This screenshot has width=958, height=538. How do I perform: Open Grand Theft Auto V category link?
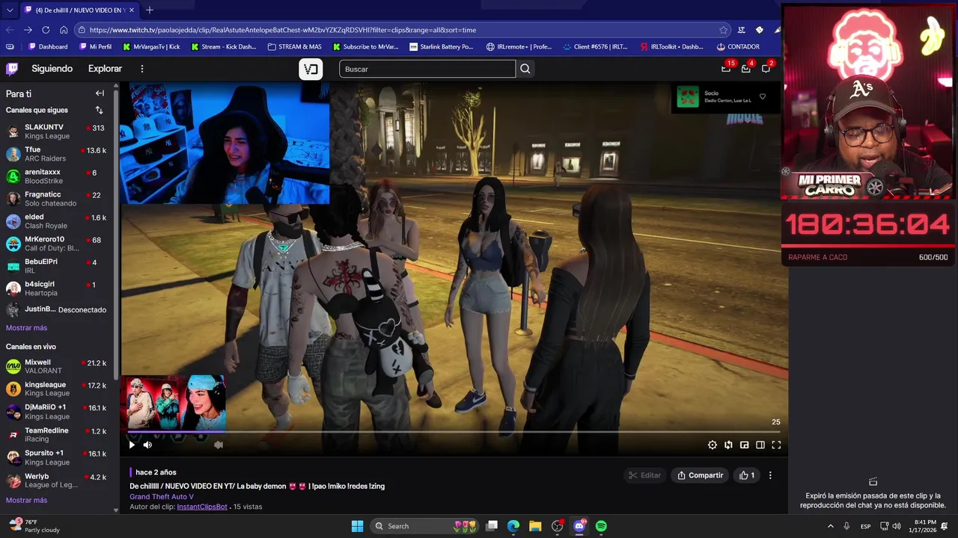pyautogui.click(x=162, y=497)
